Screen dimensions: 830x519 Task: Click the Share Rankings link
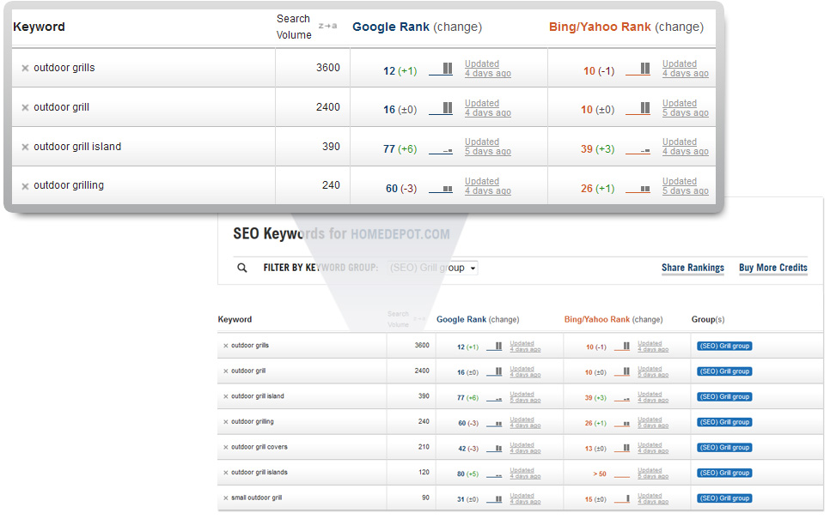coord(693,268)
